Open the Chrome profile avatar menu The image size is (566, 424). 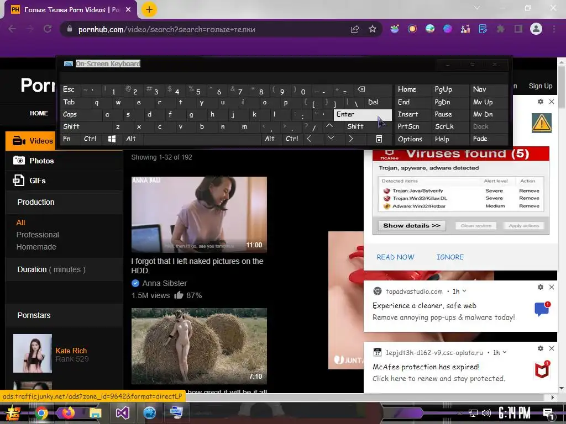536,29
